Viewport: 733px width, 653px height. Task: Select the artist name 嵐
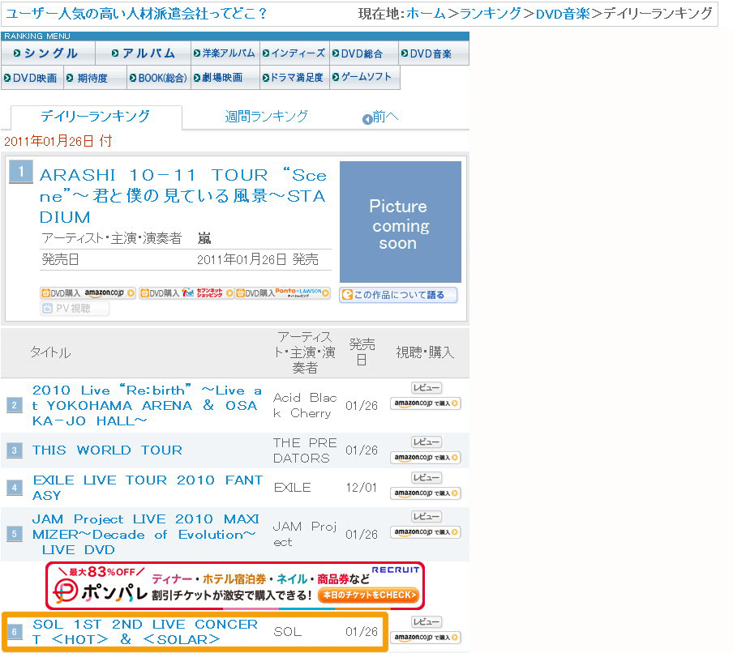pyautogui.click(x=204, y=238)
